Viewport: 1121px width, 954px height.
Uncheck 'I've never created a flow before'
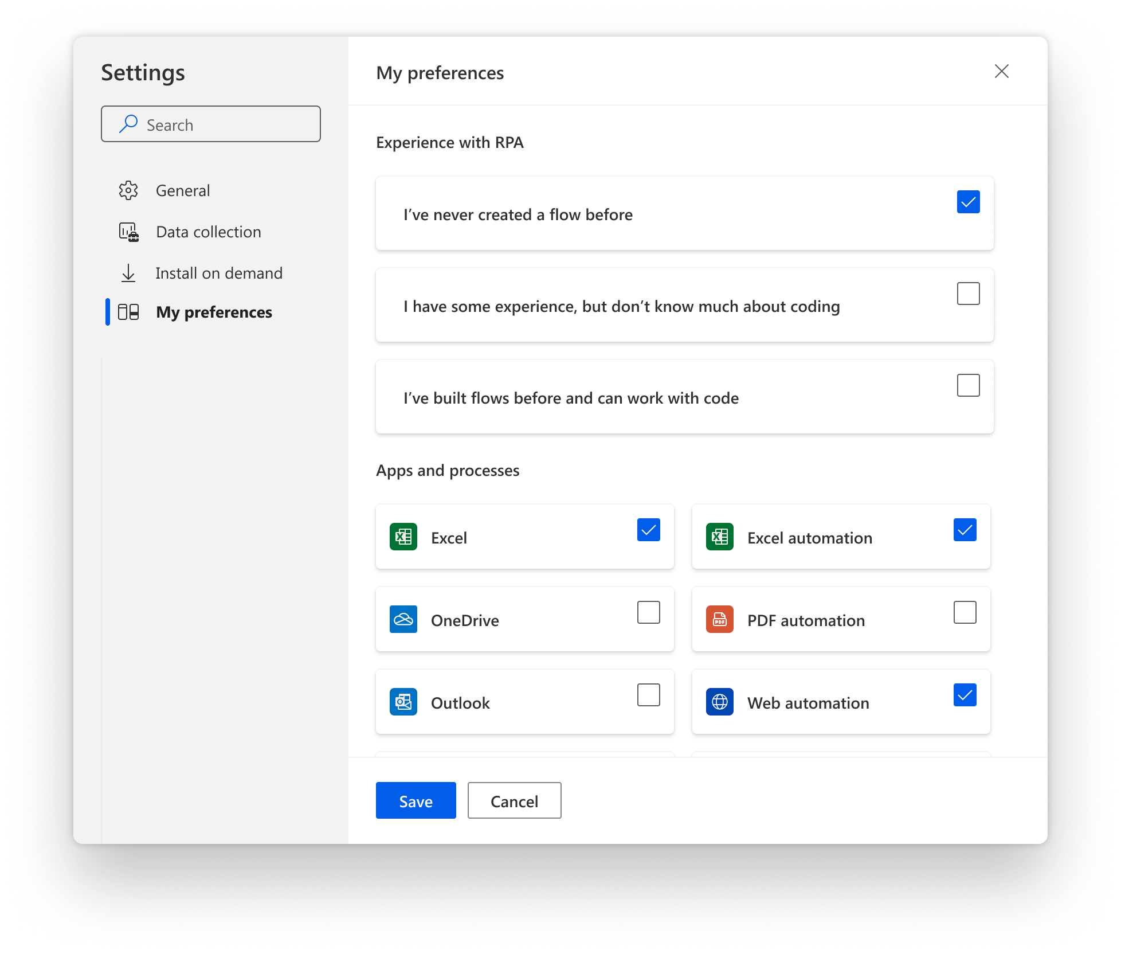968,202
